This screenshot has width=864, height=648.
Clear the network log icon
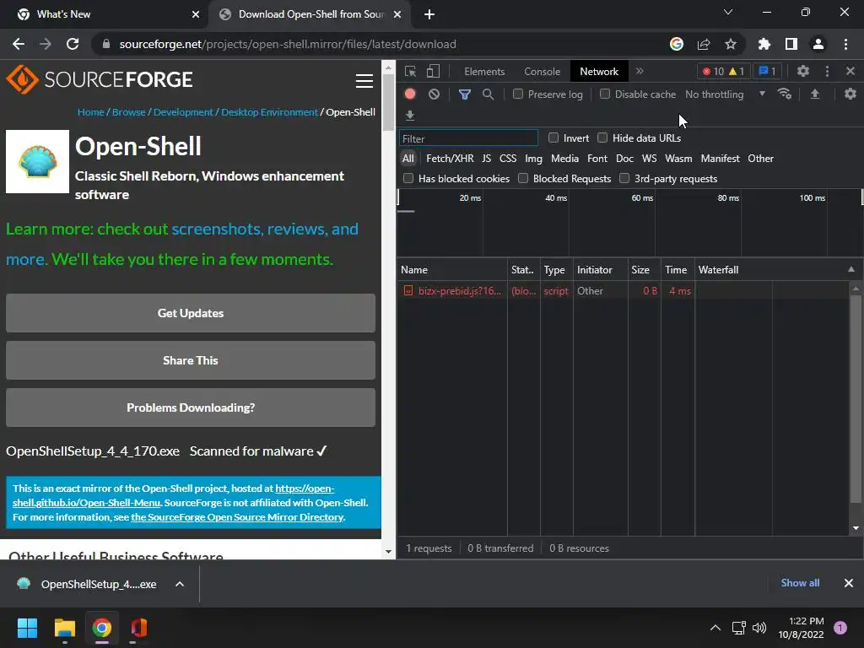tap(435, 94)
